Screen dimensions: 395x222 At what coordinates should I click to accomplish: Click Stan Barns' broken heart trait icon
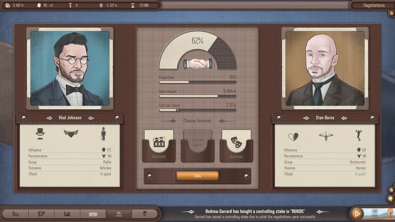[x=293, y=136]
